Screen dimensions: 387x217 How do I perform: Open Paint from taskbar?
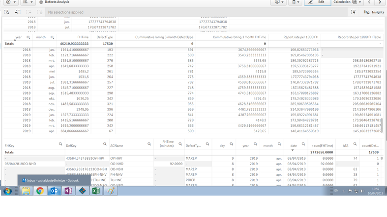[110, 191]
